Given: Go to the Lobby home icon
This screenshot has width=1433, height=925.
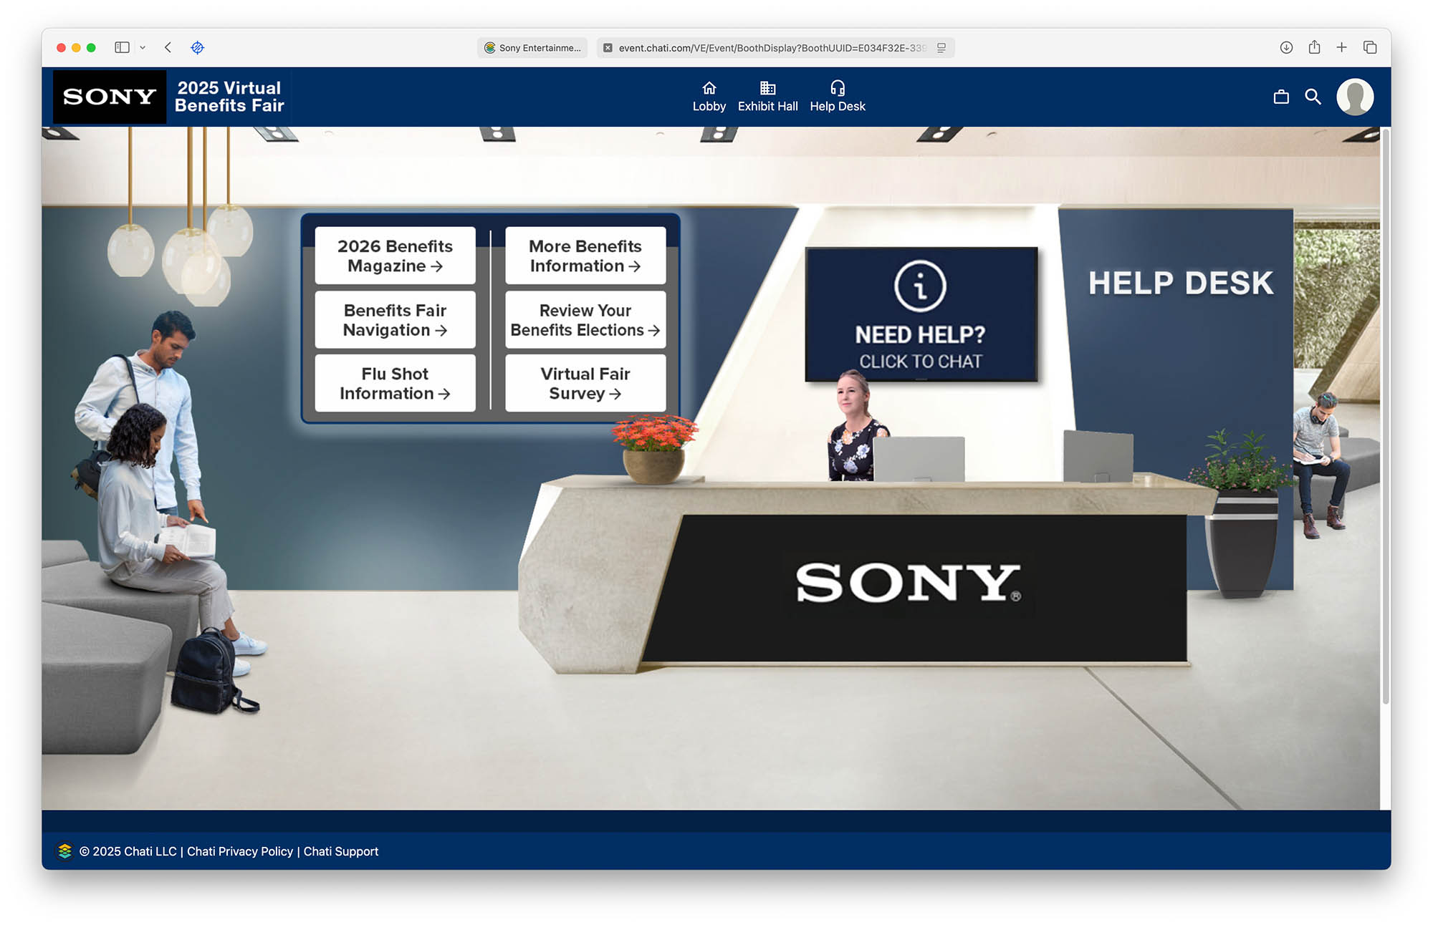Looking at the screenshot, I should pos(709,88).
